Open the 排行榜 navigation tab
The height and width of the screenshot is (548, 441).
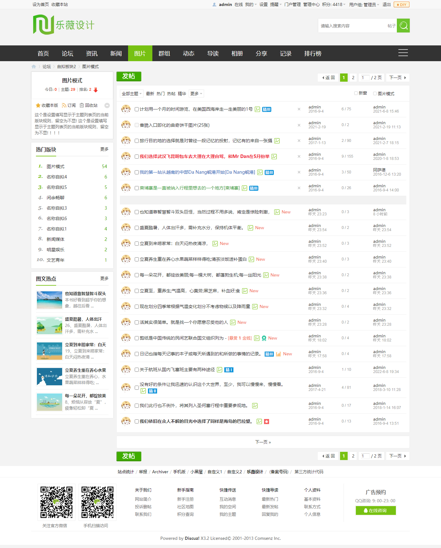click(x=312, y=54)
